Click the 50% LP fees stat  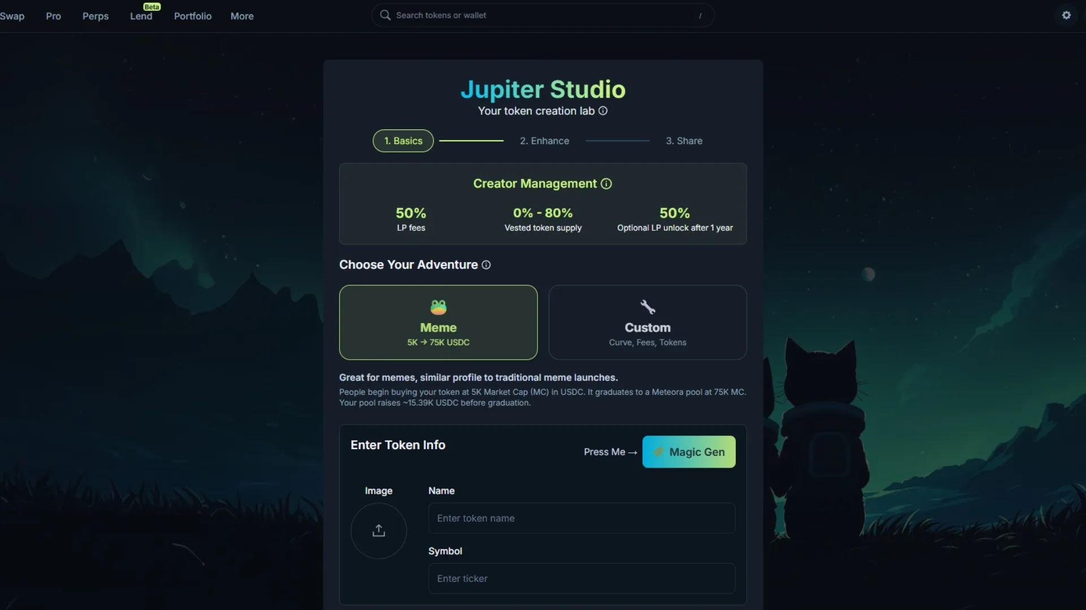point(411,219)
